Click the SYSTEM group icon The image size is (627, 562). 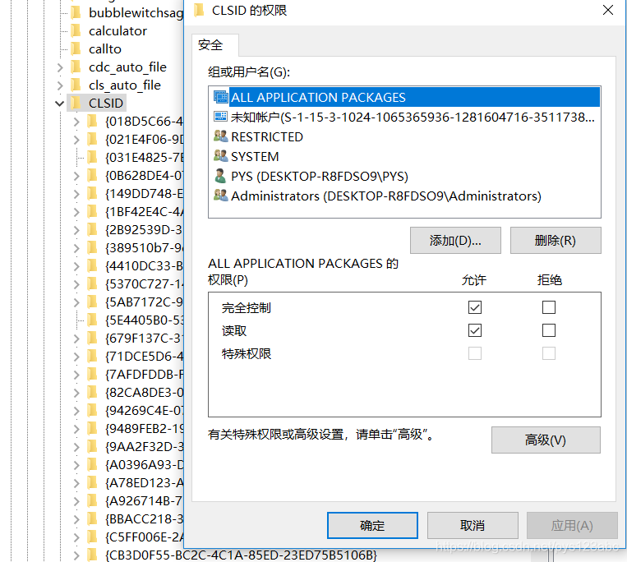click(220, 156)
